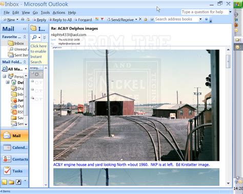243x194 pixels.
Task: Click the Type a question for help box
Action: (205, 12)
